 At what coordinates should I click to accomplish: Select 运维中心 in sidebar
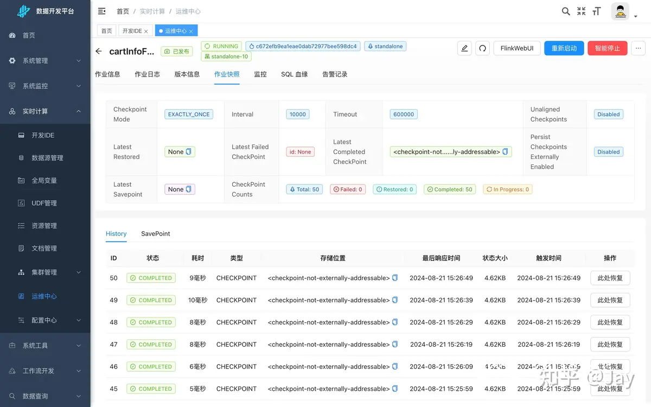click(45, 296)
